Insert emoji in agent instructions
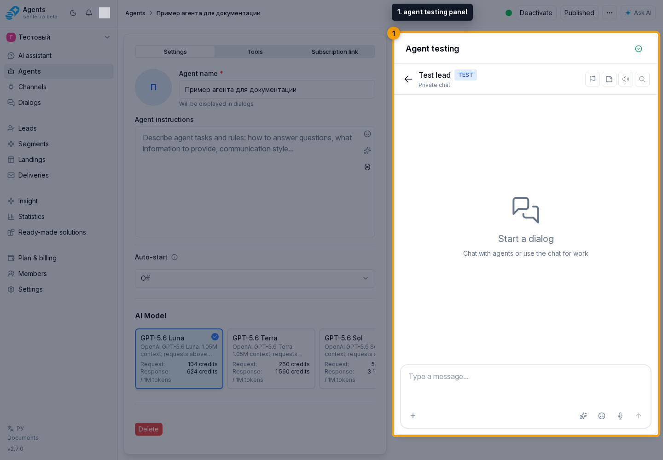Screen dimensions: 663x460 pos(367,134)
